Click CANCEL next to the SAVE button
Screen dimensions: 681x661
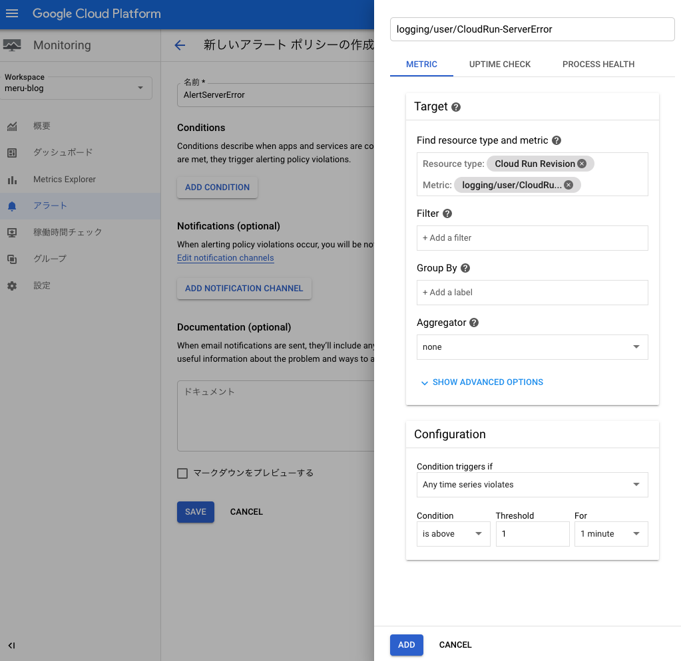pyautogui.click(x=246, y=512)
